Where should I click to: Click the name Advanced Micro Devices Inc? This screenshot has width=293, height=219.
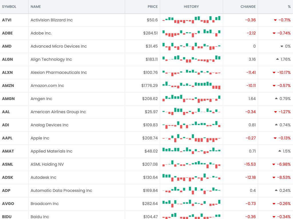[x=59, y=46]
